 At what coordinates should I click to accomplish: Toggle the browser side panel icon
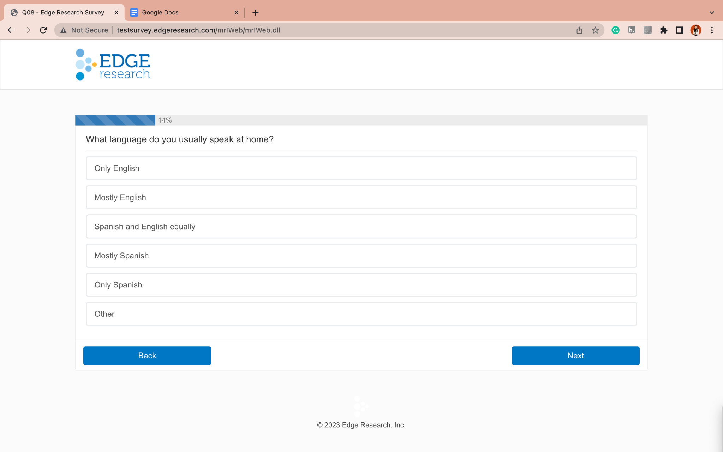click(x=680, y=30)
